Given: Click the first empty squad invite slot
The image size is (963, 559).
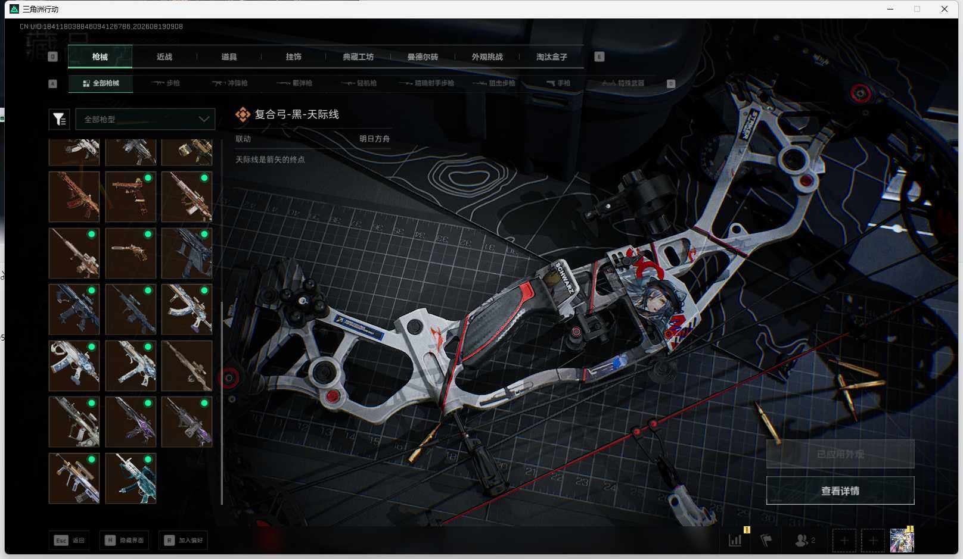Looking at the screenshot, I should pyautogui.click(x=844, y=541).
